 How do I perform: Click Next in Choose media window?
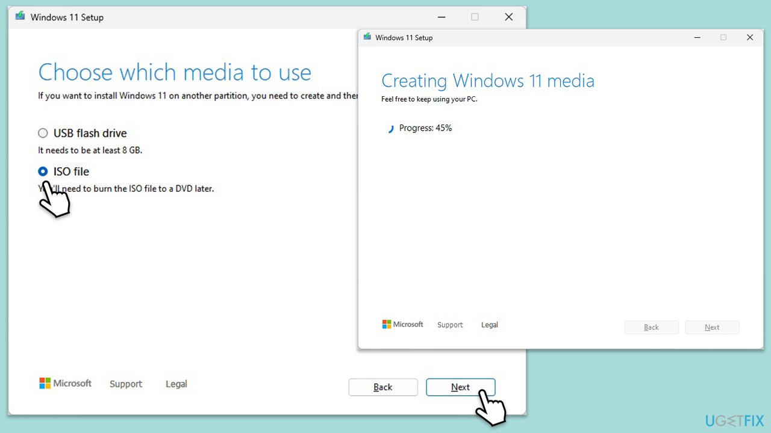tap(461, 387)
